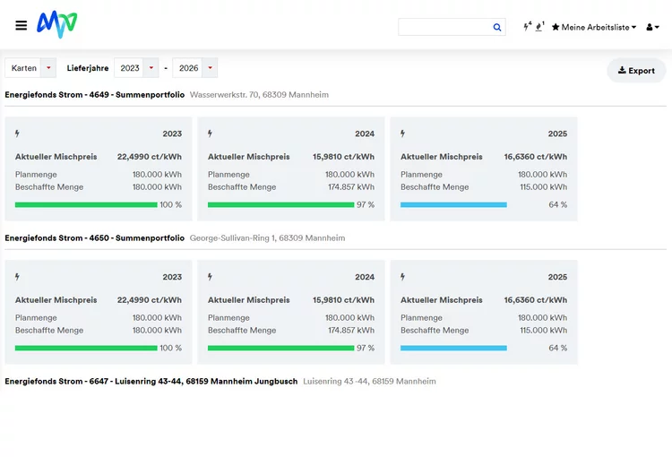672x457 pixels.
Task: Open Energiefonds Strom - 6647 Luisenring heading
Action: (x=151, y=381)
